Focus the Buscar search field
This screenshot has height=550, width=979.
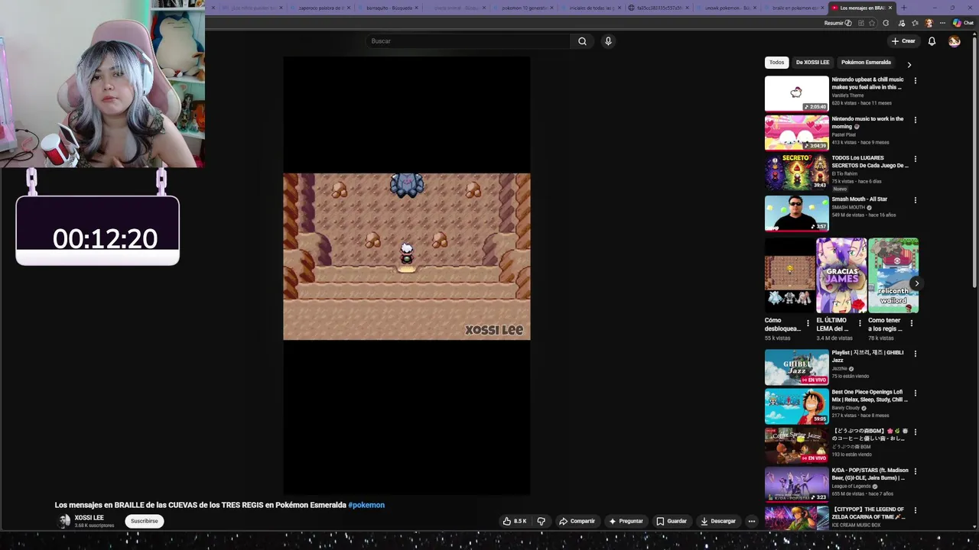[x=468, y=41]
